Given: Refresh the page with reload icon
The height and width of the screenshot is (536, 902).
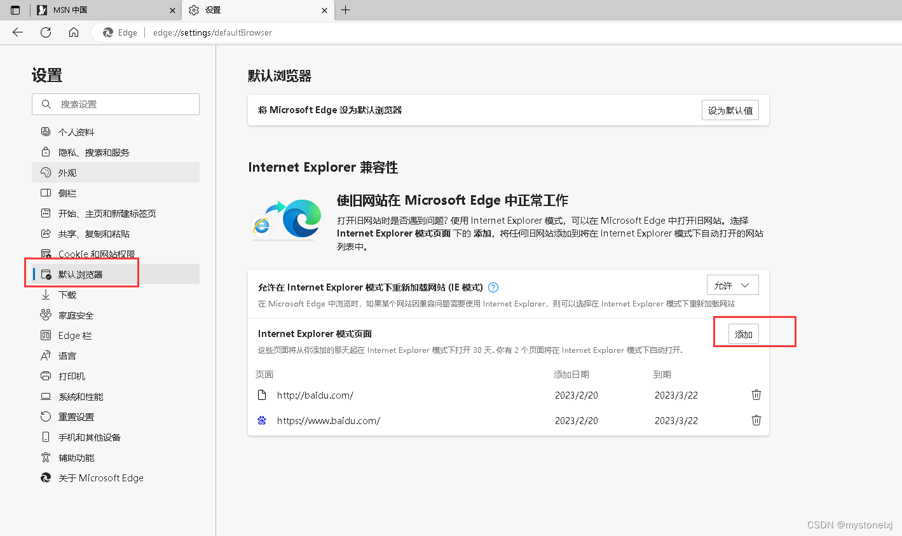Looking at the screenshot, I should tap(46, 32).
